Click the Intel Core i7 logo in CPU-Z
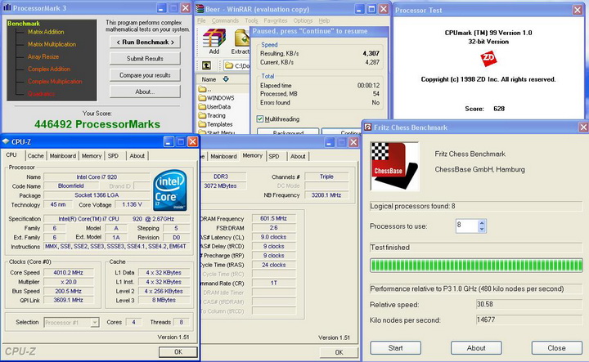The width and height of the screenshot is (589, 362). click(170, 190)
